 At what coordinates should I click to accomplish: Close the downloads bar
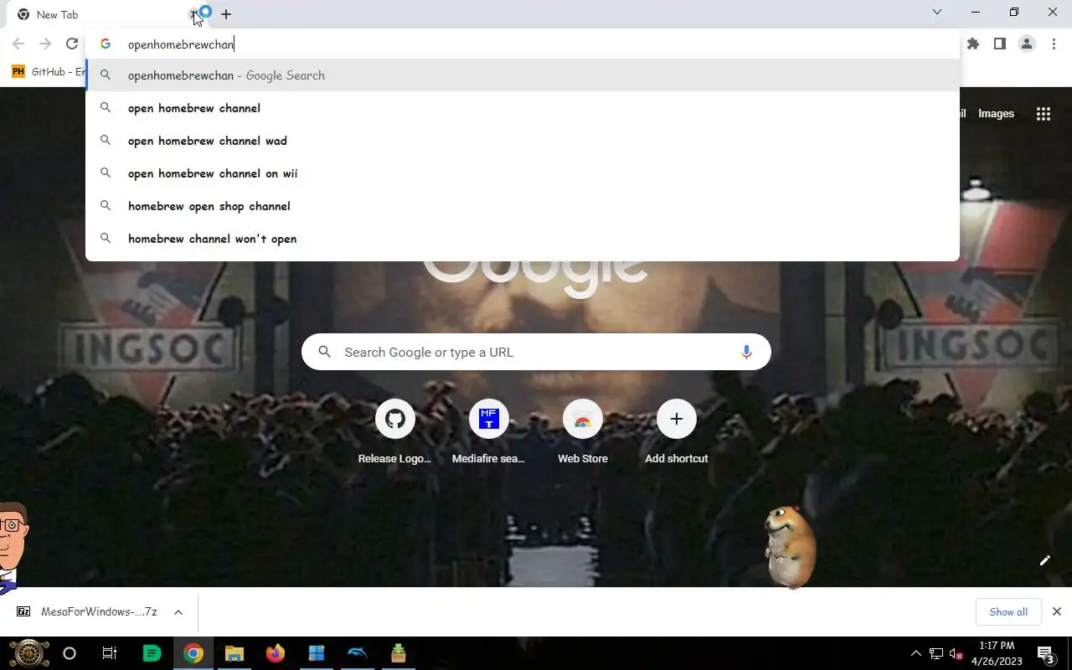[x=1057, y=611]
